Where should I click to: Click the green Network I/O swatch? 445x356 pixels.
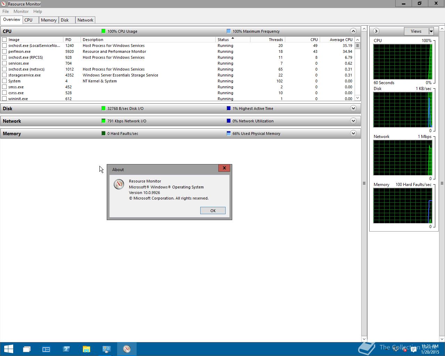103,121
